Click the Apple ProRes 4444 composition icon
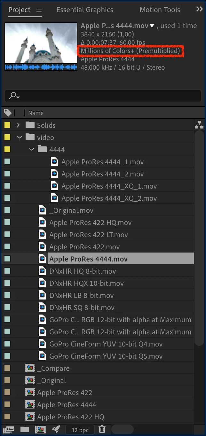The width and height of the screenshot is (206, 436). coord(30,405)
